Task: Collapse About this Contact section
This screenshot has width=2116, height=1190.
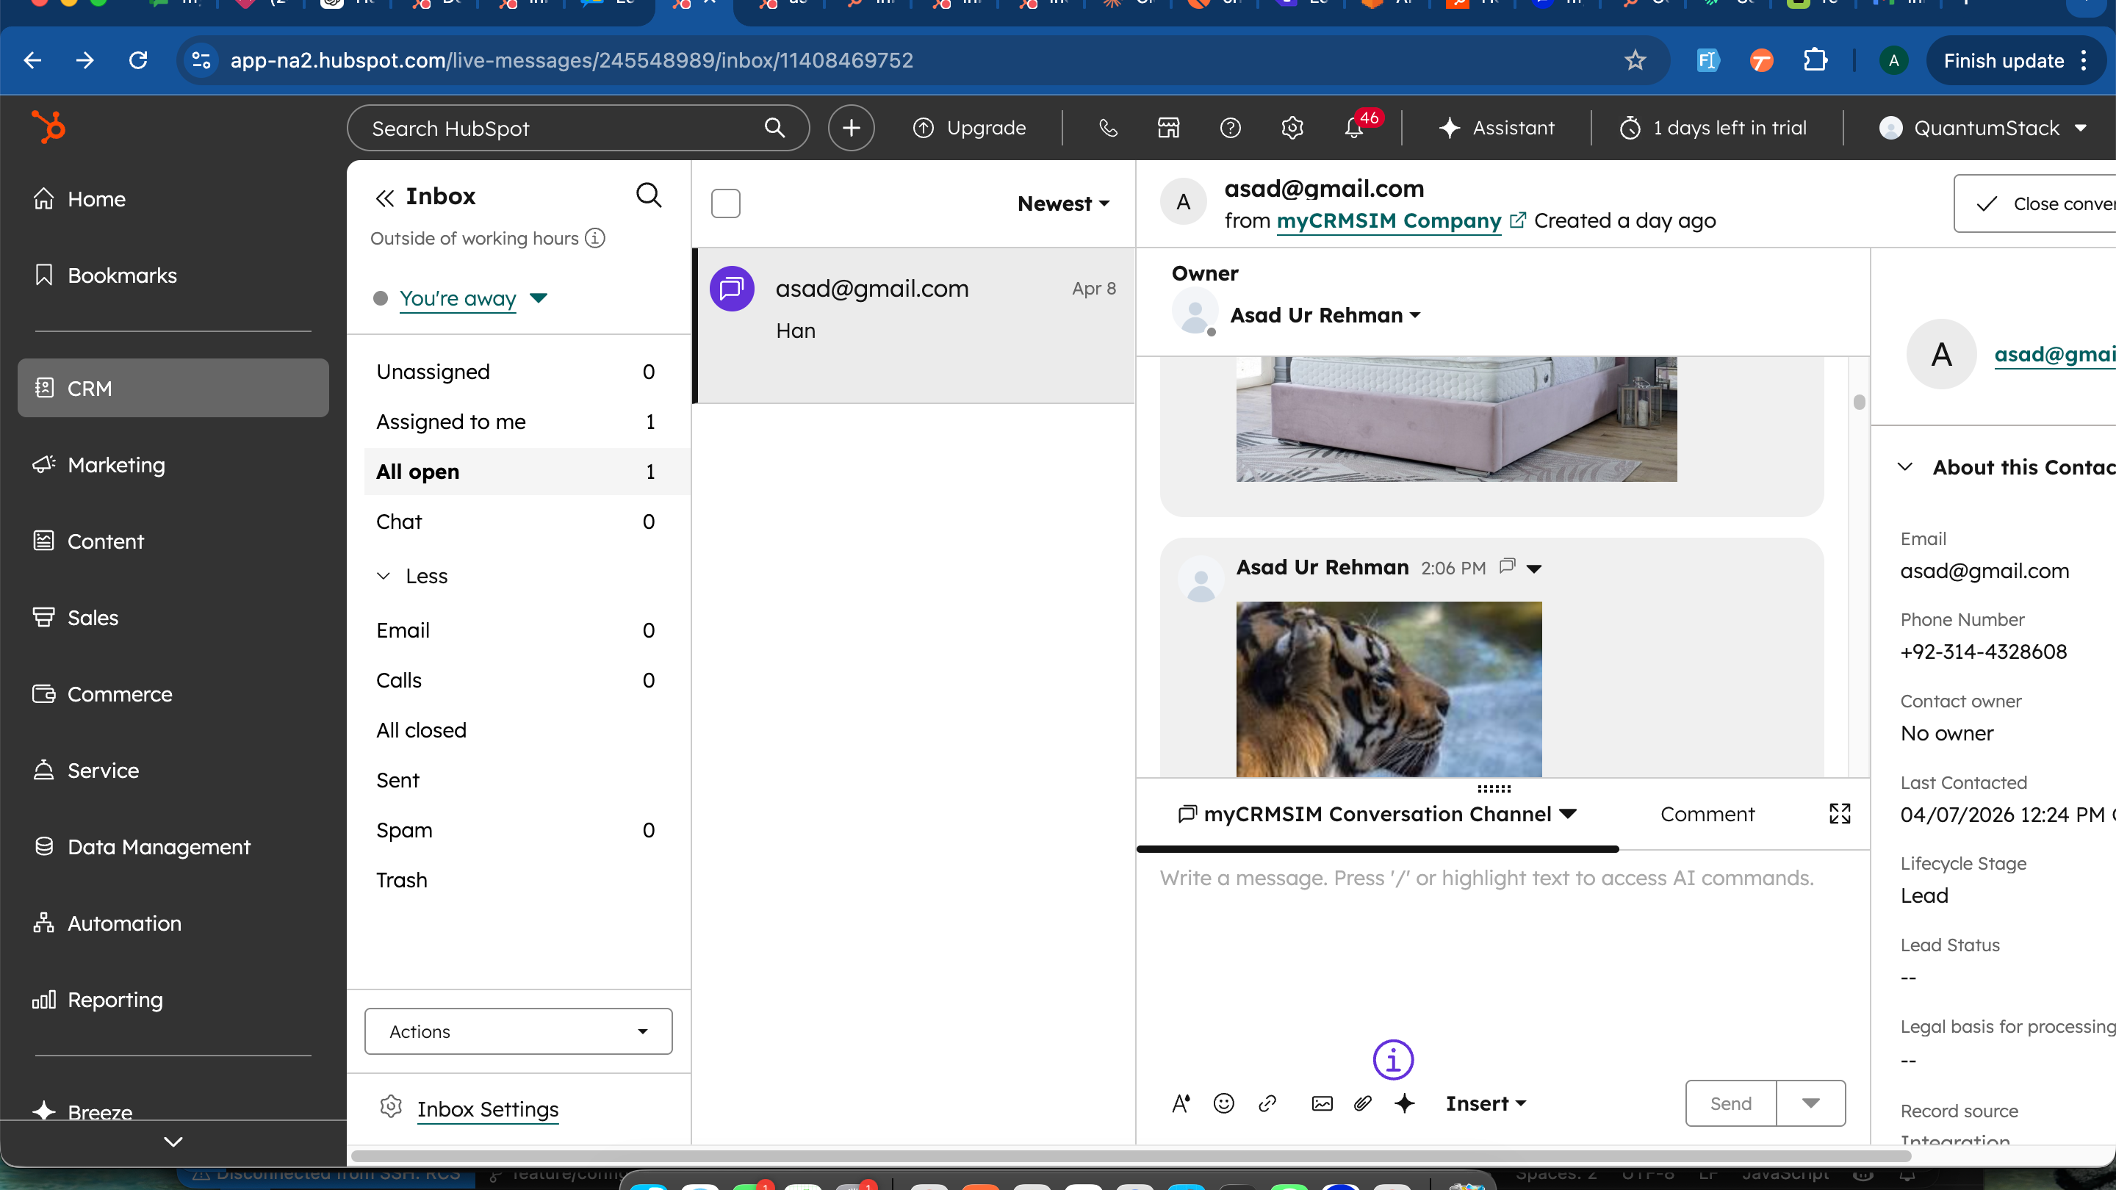Action: point(1904,467)
